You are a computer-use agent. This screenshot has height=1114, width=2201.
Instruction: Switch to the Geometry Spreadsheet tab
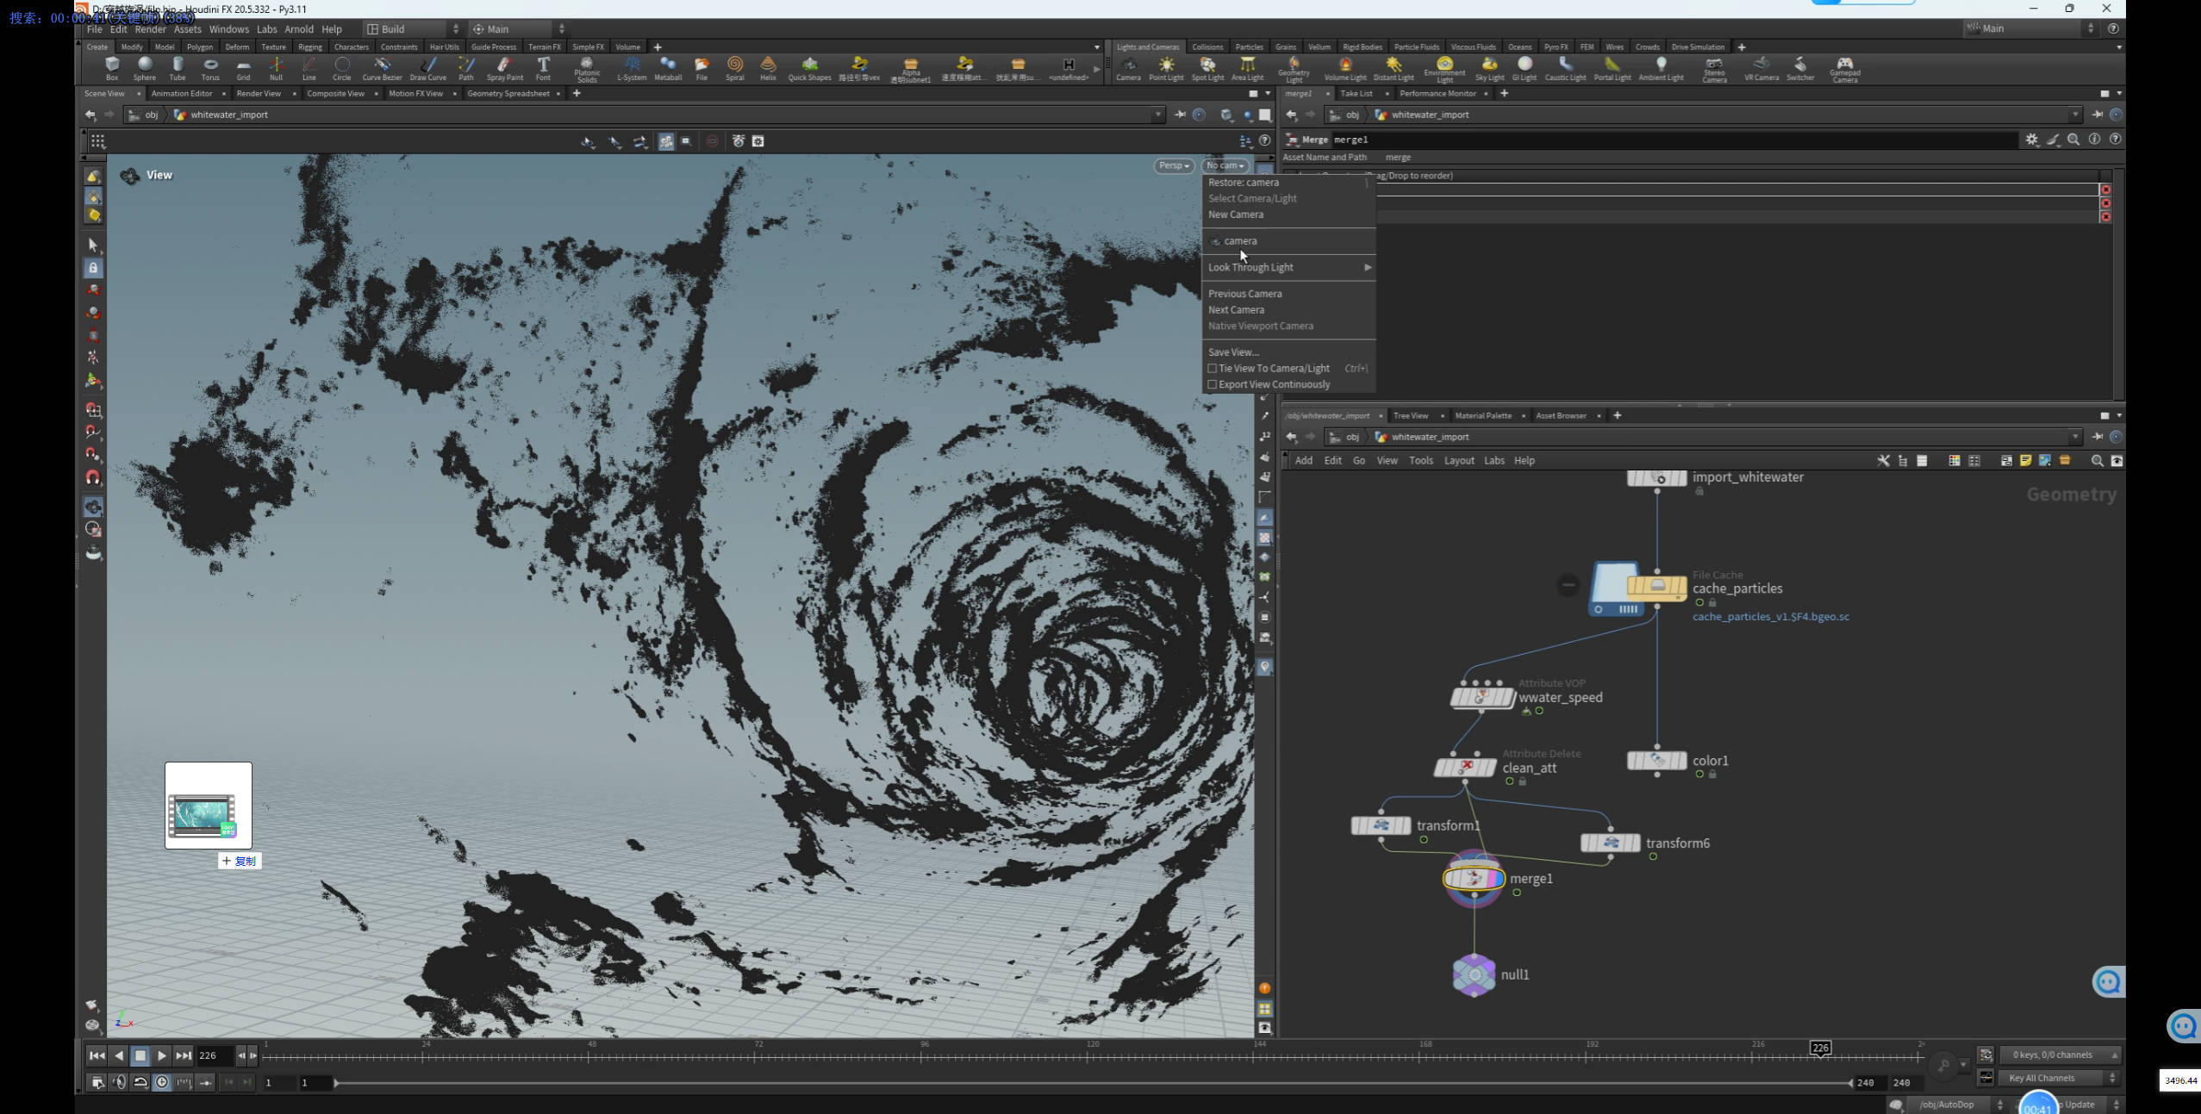pyautogui.click(x=510, y=93)
